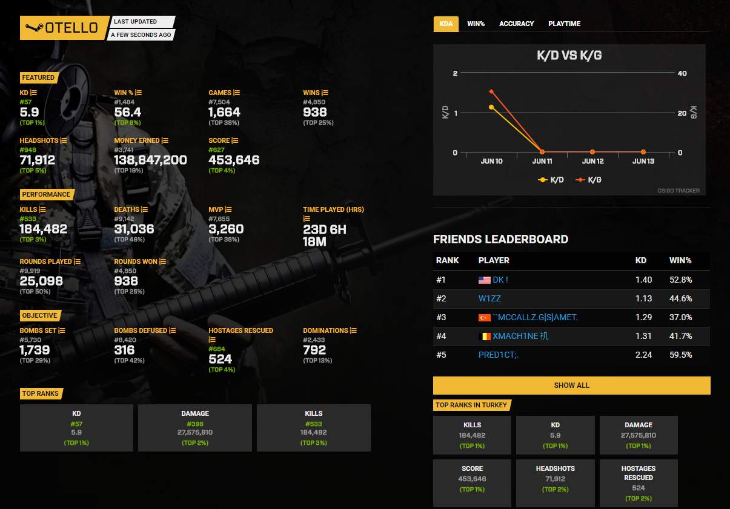Open leaderboard icon next to BOMBS SET
Viewport: 730px width, 509px height.
[x=62, y=330]
